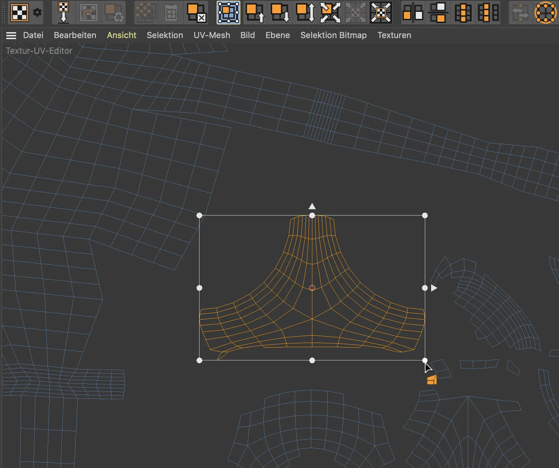Click the red pivot point of the selected island
Viewport: 559px width, 468px height.
[312, 288]
